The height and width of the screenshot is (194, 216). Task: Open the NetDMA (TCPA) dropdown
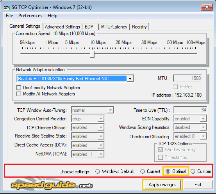(101, 154)
